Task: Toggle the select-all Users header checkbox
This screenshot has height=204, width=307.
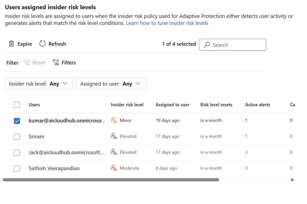Action: click(x=17, y=105)
